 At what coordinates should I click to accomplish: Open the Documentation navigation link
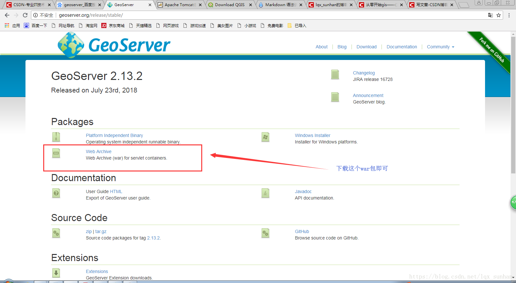(x=402, y=47)
